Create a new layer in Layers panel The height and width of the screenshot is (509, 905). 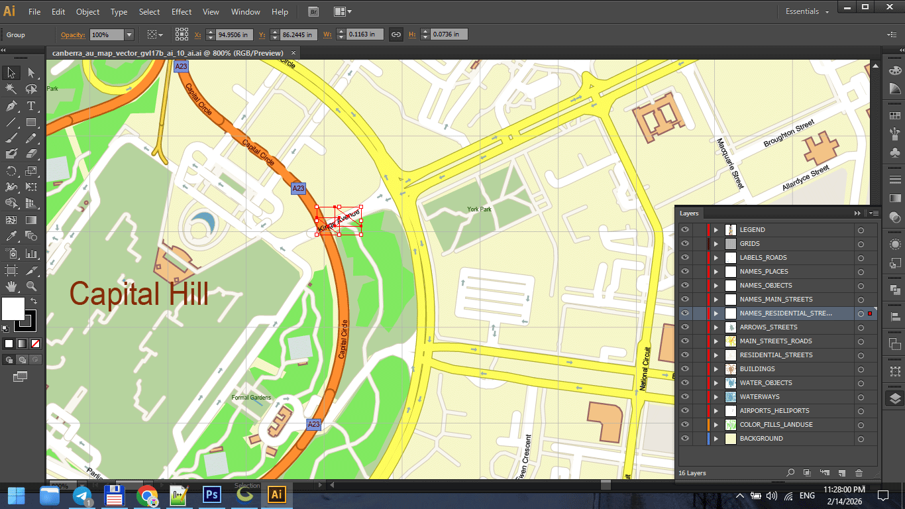(x=841, y=473)
